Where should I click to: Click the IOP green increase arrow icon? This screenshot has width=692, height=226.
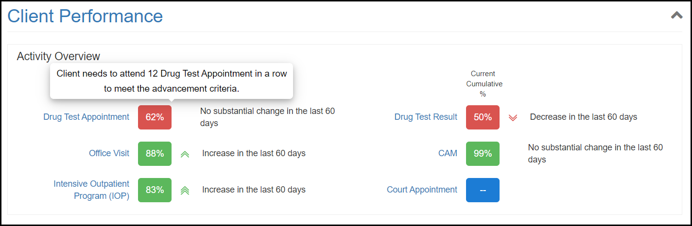point(185,191)
